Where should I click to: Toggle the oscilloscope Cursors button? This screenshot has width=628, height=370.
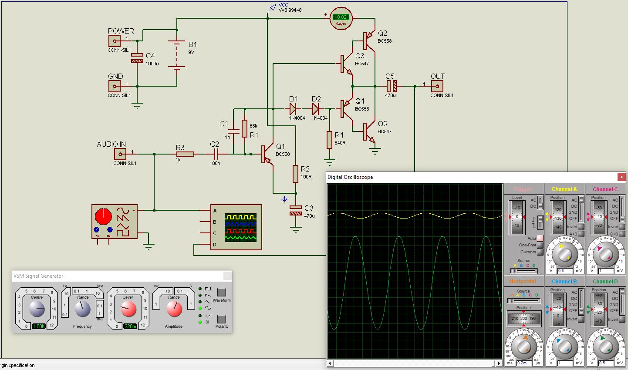[x=540, y=252]
